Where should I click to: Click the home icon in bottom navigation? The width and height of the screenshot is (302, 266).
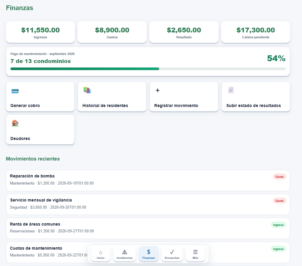click(101, 252)
